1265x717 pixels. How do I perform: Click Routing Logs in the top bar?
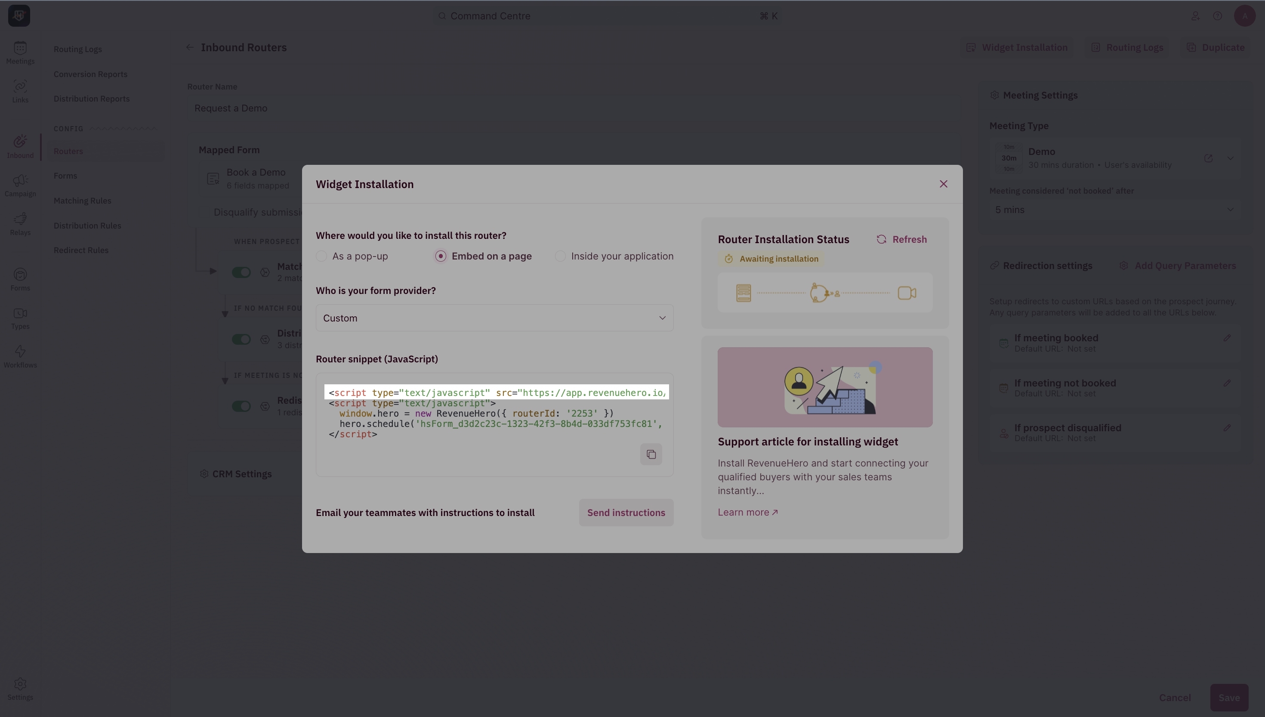[1128, 47]
